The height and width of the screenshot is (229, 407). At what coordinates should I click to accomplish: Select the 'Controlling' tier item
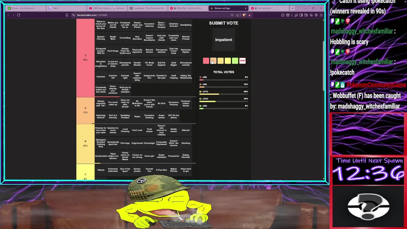tap(125, 38)
